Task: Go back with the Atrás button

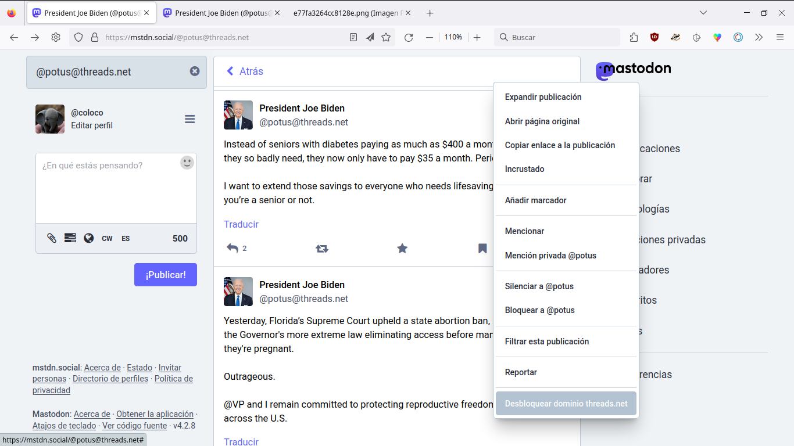Action: (x=244, y=71)
